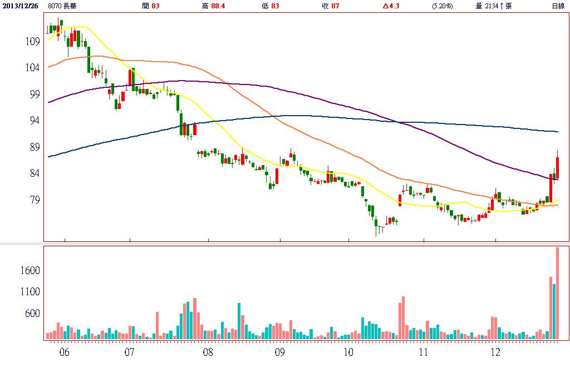This screenshot has width=570, height=368.
Task: Click the 2013/12/26 date label
Action: tap(21, 6)
